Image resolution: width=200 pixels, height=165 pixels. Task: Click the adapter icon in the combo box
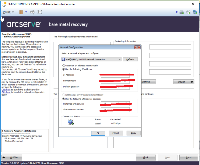pyautogui.click(x=63, y=59)
